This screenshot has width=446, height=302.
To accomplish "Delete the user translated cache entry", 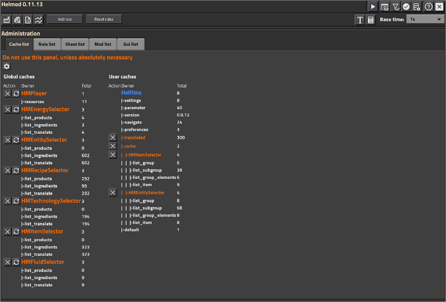I will 113,138.
